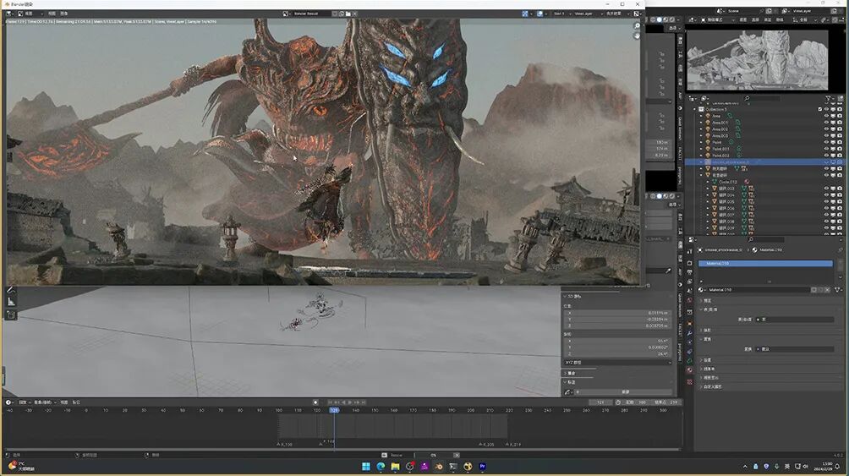Click the new button in the annotation panel
This screenshot has width=849, height=476.
(x=626, y=392)
